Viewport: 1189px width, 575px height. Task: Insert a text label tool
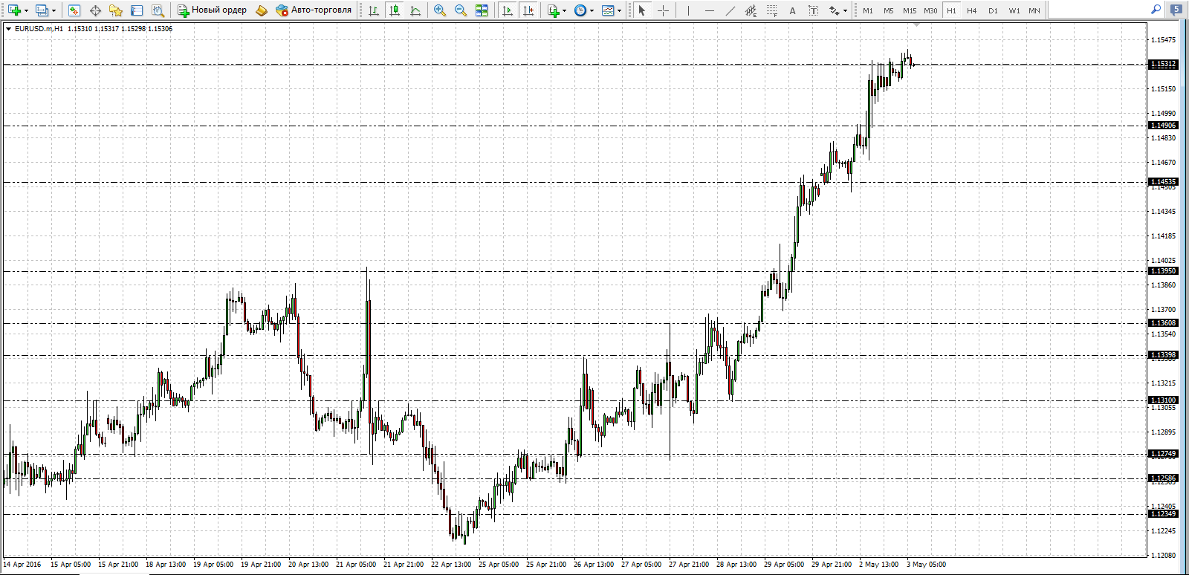(813, 10)
